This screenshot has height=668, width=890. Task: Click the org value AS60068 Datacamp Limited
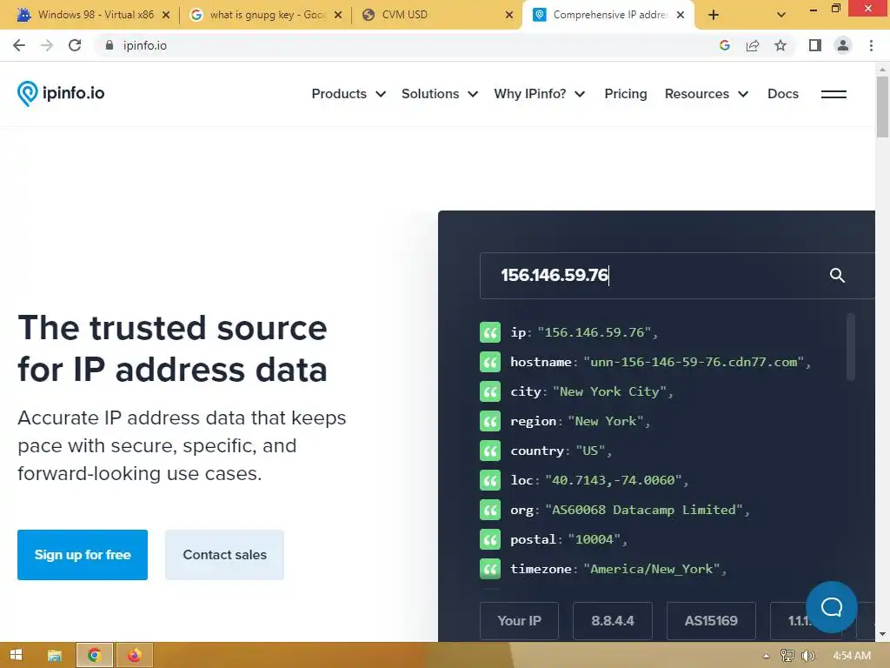[644, 510]
